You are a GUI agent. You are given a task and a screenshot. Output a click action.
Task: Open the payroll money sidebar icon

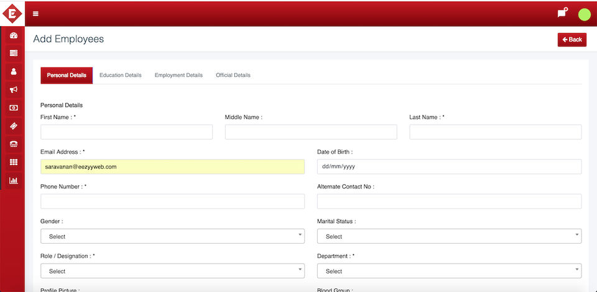coord(14,108)
